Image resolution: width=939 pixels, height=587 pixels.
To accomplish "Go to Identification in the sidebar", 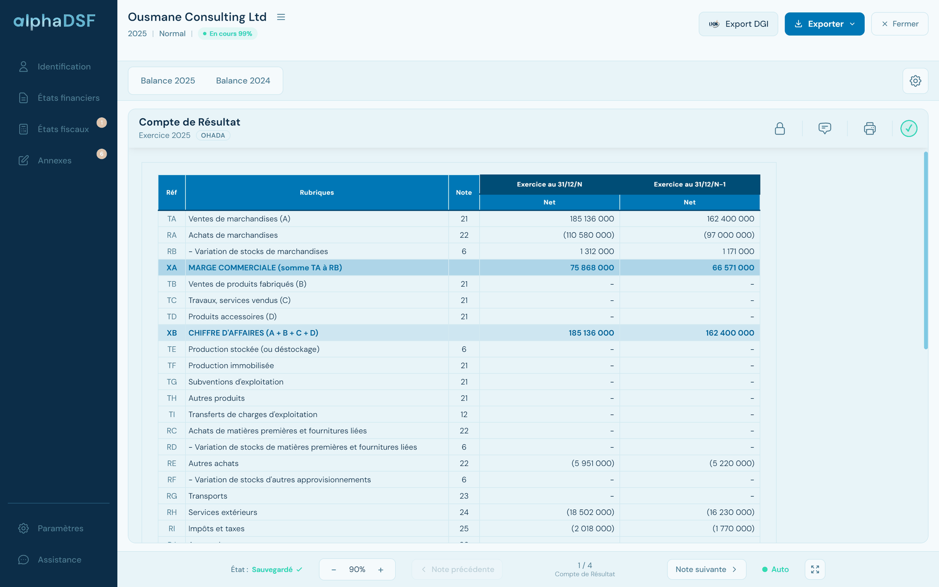I will point(59,67).
